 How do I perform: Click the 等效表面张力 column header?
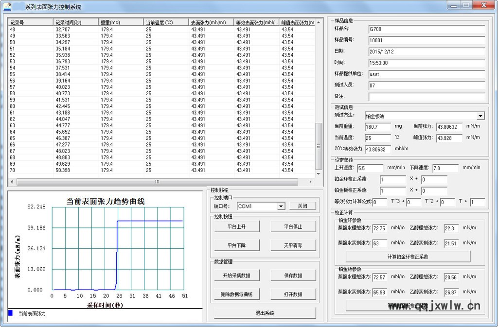[x=256, y=22]
